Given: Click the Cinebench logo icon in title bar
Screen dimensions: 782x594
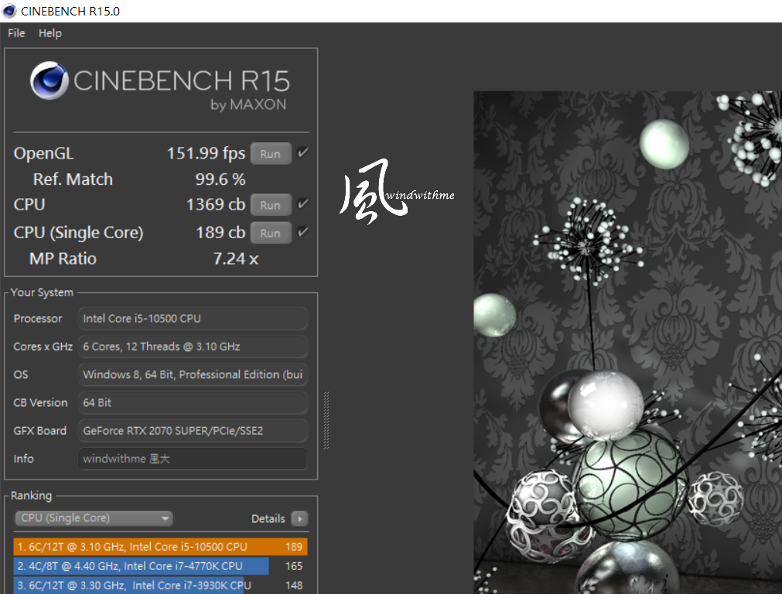Looking at the screenshot, I should (x=9, y=11).
